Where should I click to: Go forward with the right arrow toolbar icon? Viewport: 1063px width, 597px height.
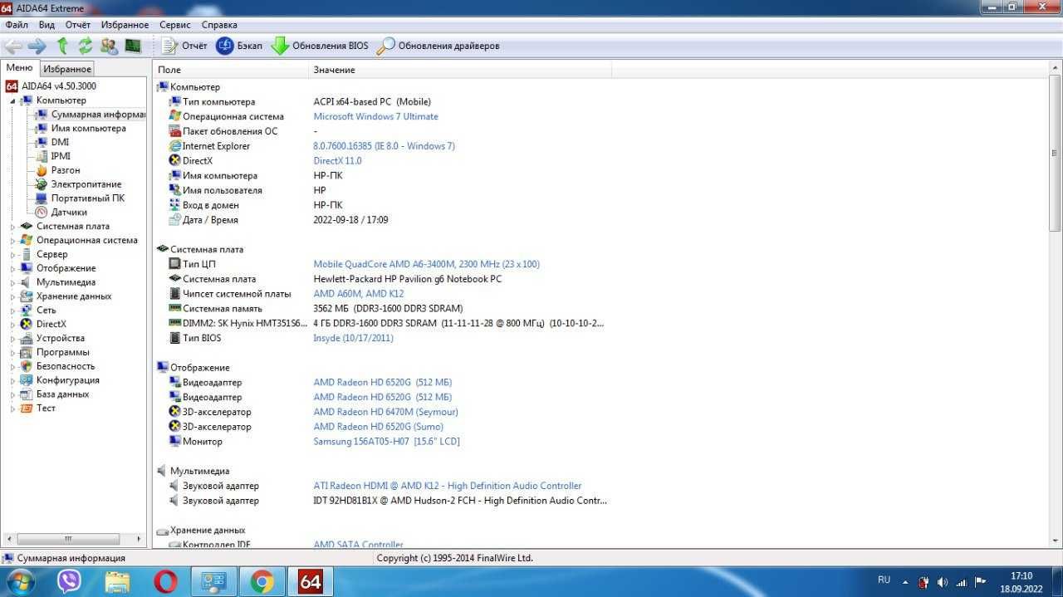coord(37,46)
